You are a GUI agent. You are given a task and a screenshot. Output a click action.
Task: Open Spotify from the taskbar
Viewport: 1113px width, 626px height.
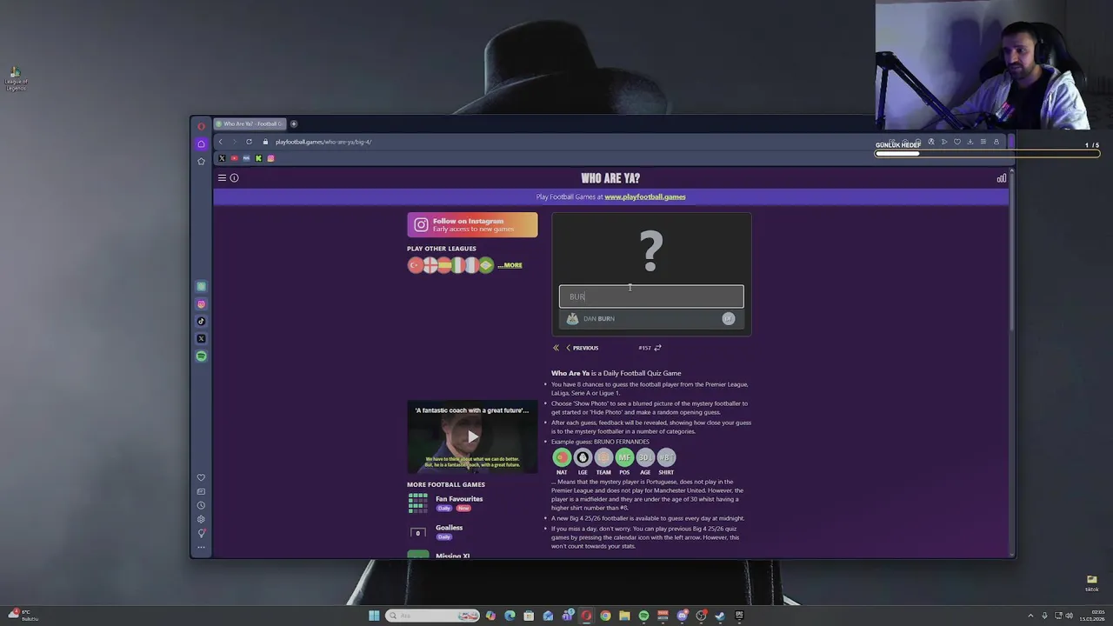pyautogui.click(x=643, y=616)
